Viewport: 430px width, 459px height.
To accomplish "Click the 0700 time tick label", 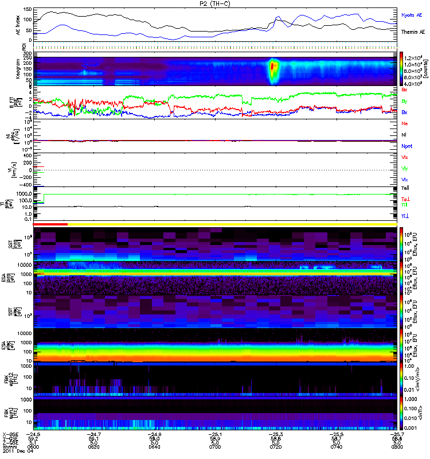I will pyautogui.click(x=214, y=447).
